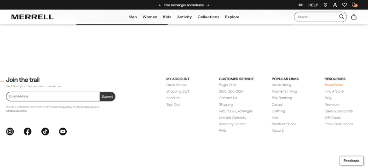The width and height of the screenshot is (368, 168).
Task: Open Casual link
Action: 277,105
